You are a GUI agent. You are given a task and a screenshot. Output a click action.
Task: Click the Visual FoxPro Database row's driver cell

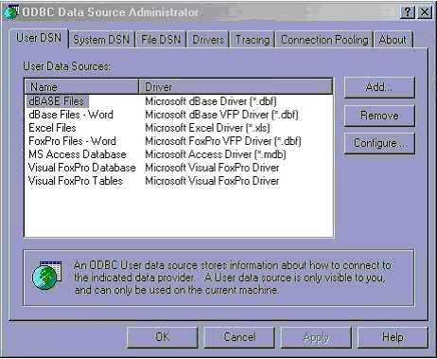212,168
